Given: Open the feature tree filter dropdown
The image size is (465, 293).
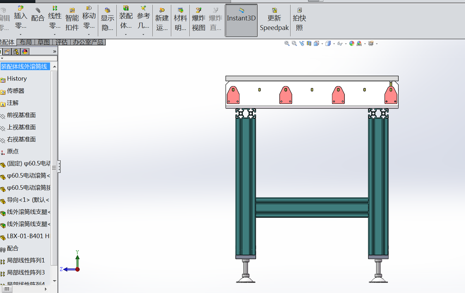Looking at the screenshot, I should (2, 58).
